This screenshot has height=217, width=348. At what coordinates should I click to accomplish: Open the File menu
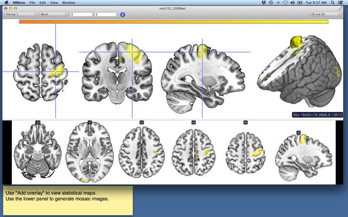[32, 3]
